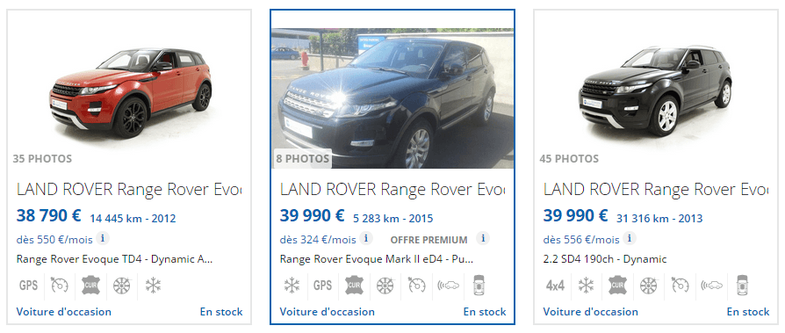The image size is (785, 333).
Task: Open LAND ROVER title of 2015 listing
Action: click(392, 189)
